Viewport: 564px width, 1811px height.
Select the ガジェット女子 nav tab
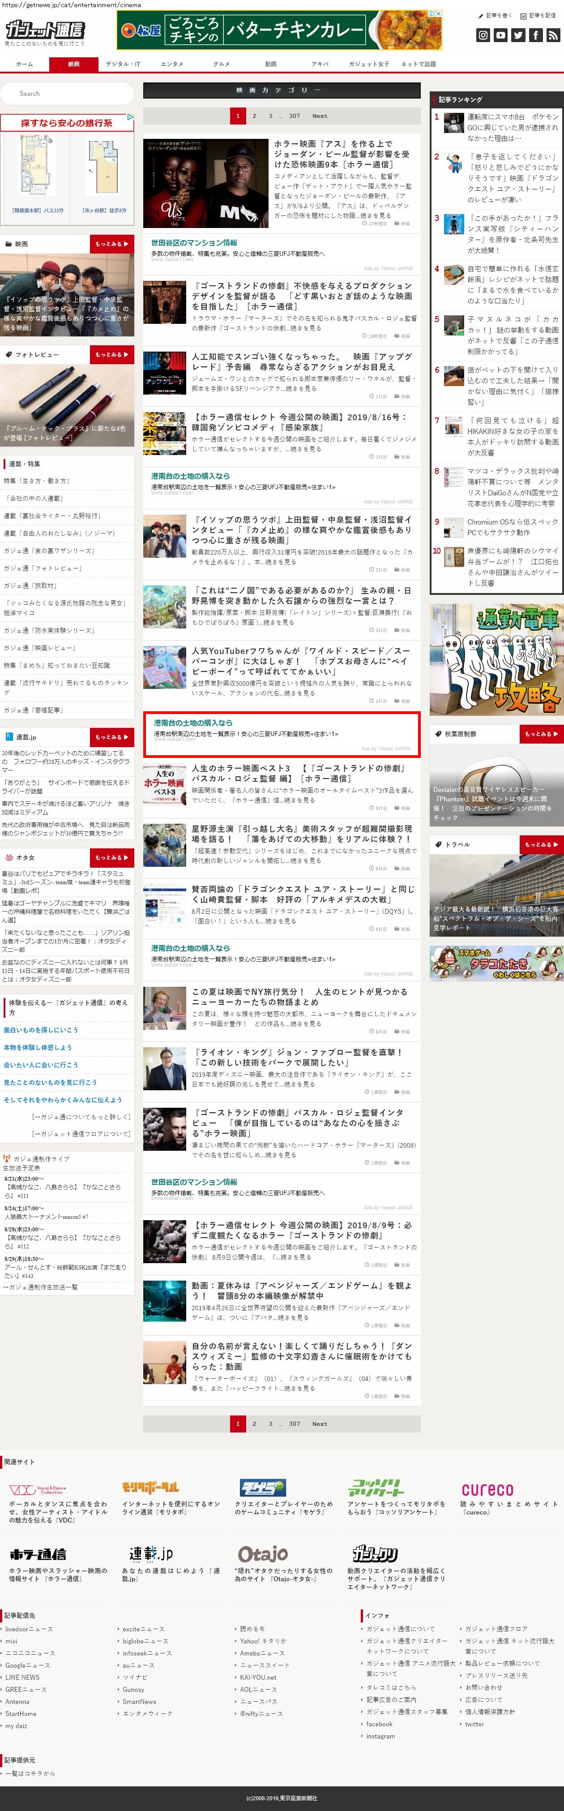click(369, 64)
